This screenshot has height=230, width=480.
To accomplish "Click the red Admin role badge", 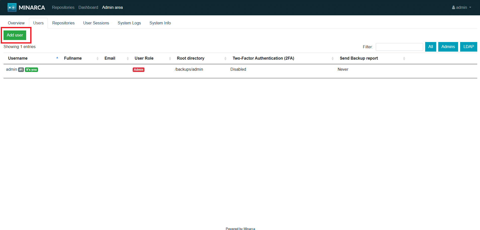I will [x=138, y=70].
